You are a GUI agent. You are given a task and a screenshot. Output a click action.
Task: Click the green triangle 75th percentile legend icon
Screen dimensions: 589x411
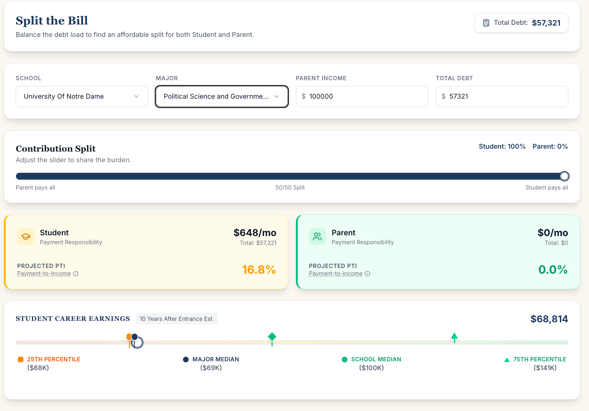pos(507,360)
